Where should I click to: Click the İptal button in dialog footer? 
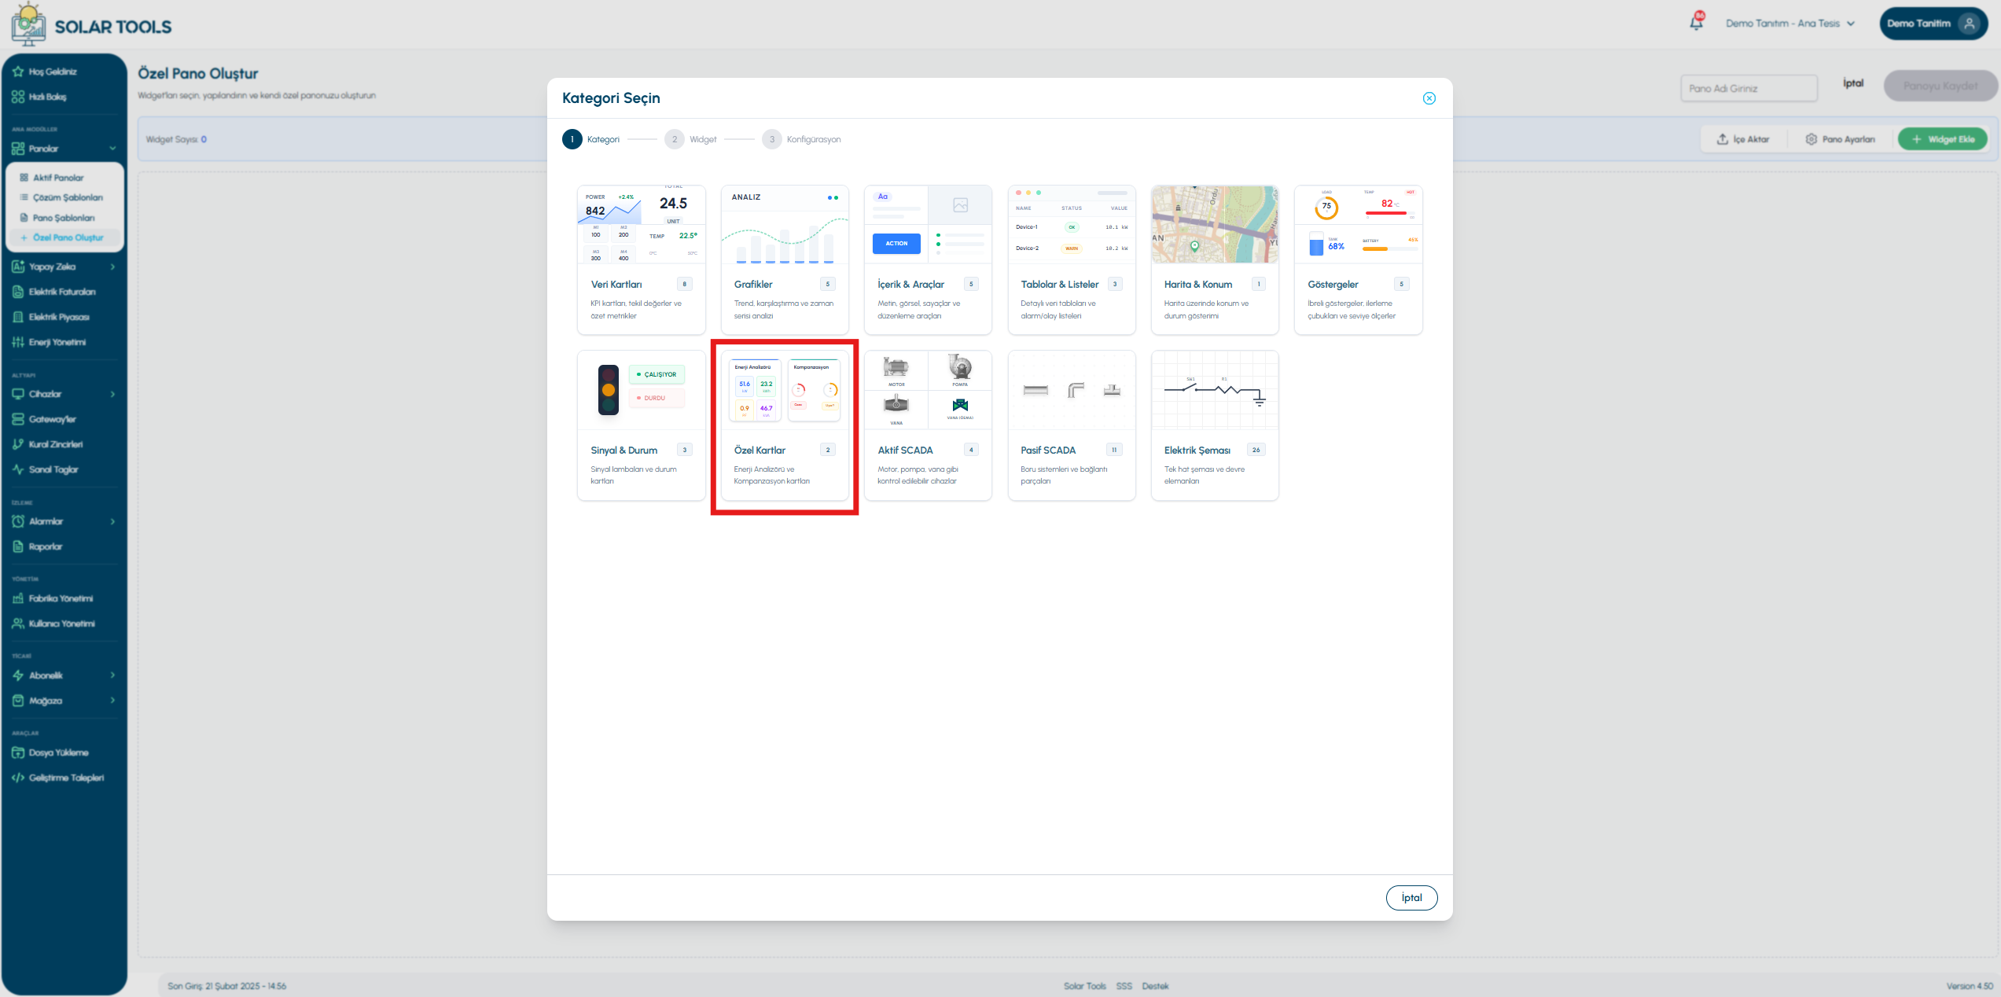click(1411, 898)
